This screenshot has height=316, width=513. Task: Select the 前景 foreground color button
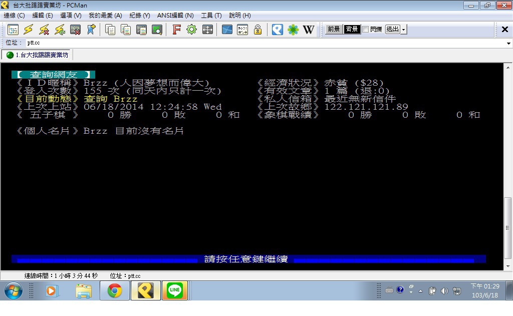pyautogui.click(x=334, y=29)
